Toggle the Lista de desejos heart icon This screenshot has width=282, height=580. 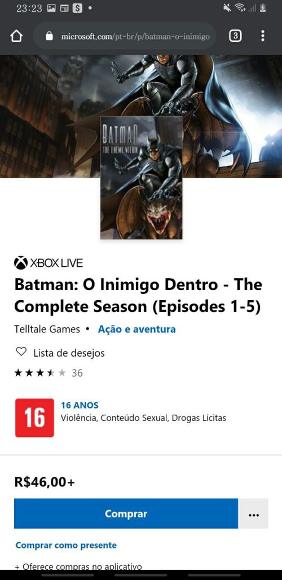coord(21,351)
